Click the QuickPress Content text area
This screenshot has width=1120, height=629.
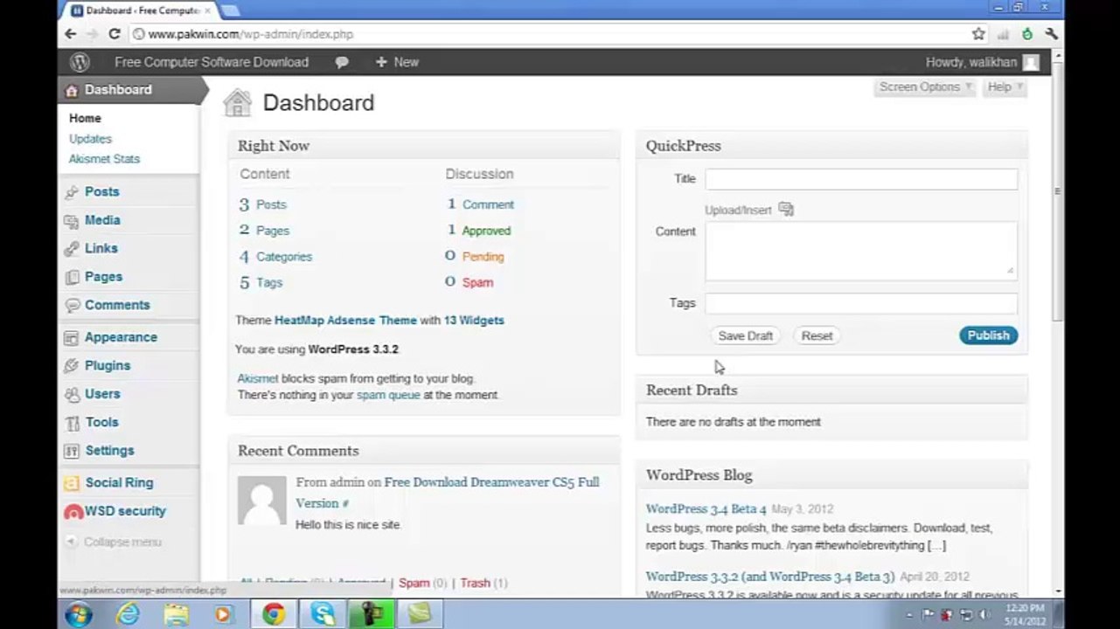coord(861,251)
